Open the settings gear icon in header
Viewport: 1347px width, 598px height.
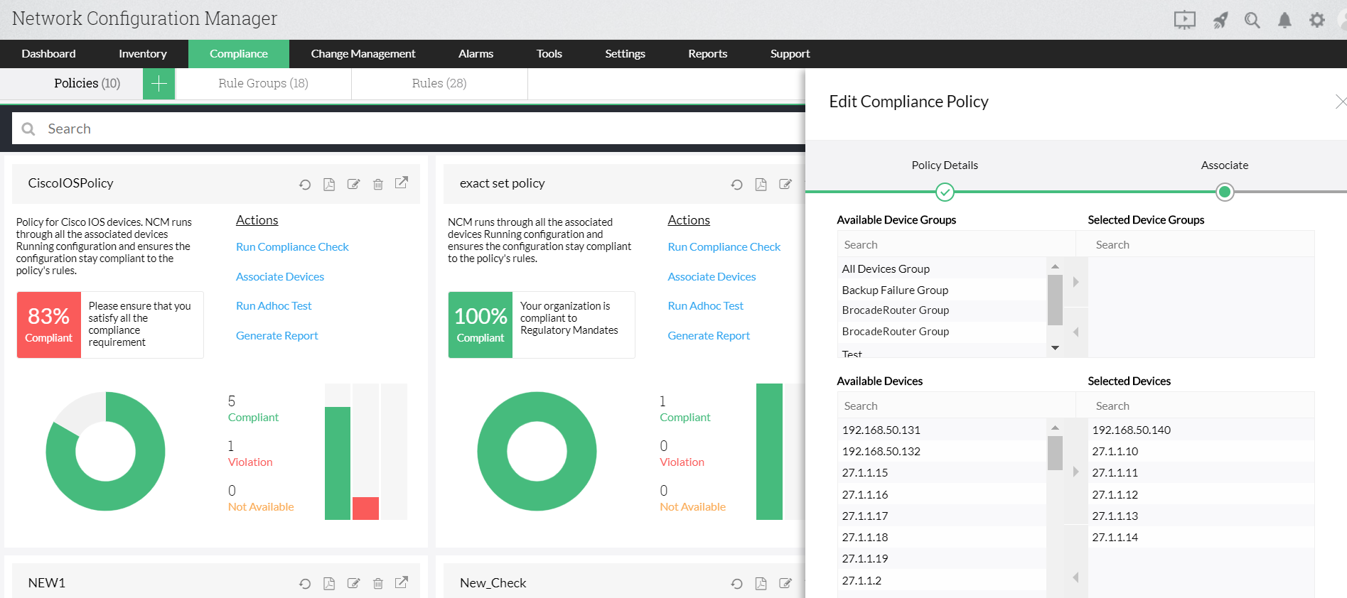1317,20
